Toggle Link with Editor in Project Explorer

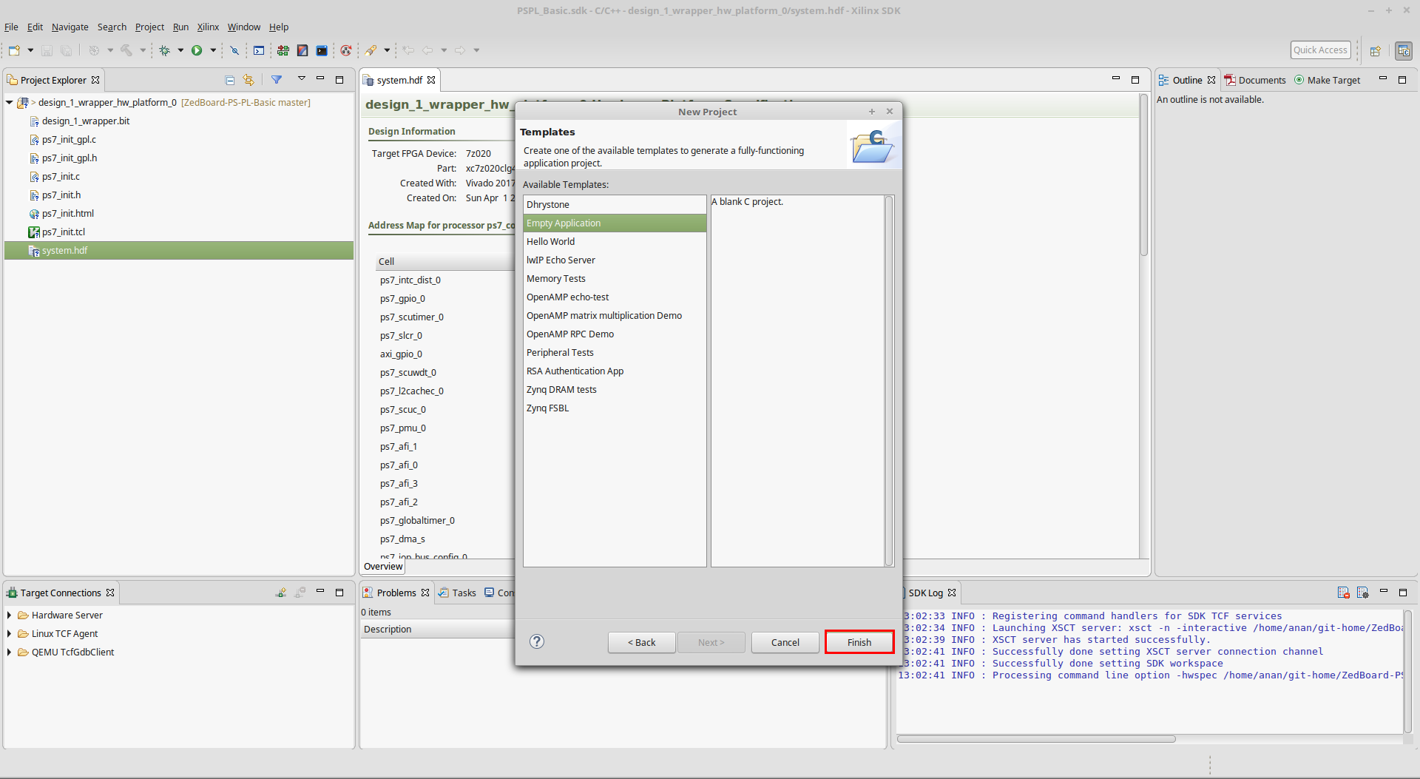[248, 80]
